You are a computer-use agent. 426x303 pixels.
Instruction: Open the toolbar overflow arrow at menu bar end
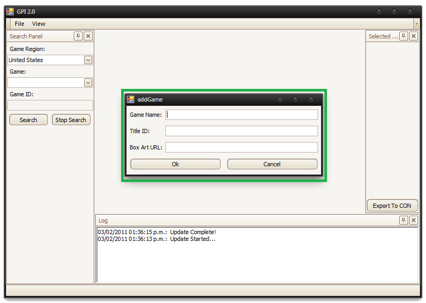coord(417,24)
